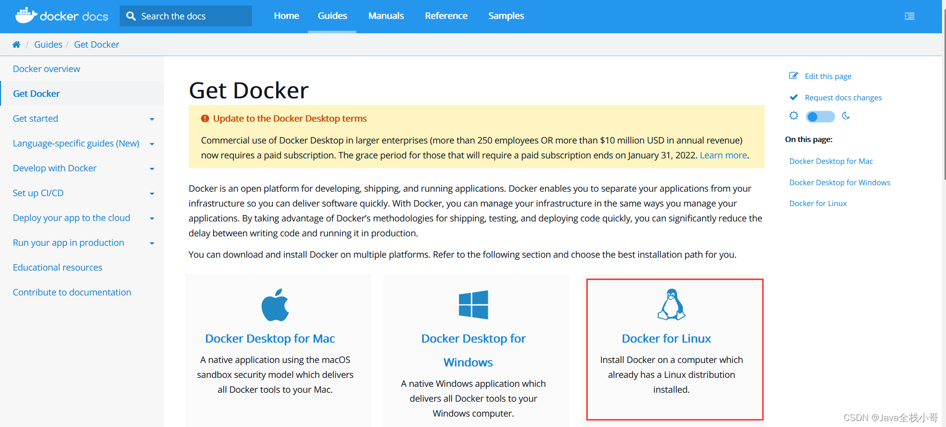Click the sun light-mode icon

coord(793,116)
